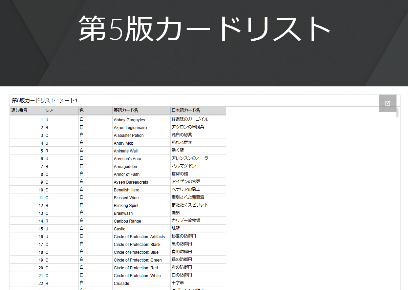Click the page heading 第5版カードリスト
This screenshot has height=290, width=408.
point(204,29)
